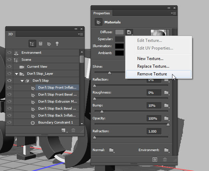
Task: Click the Refraction slider handle
Action: [94, 137]
